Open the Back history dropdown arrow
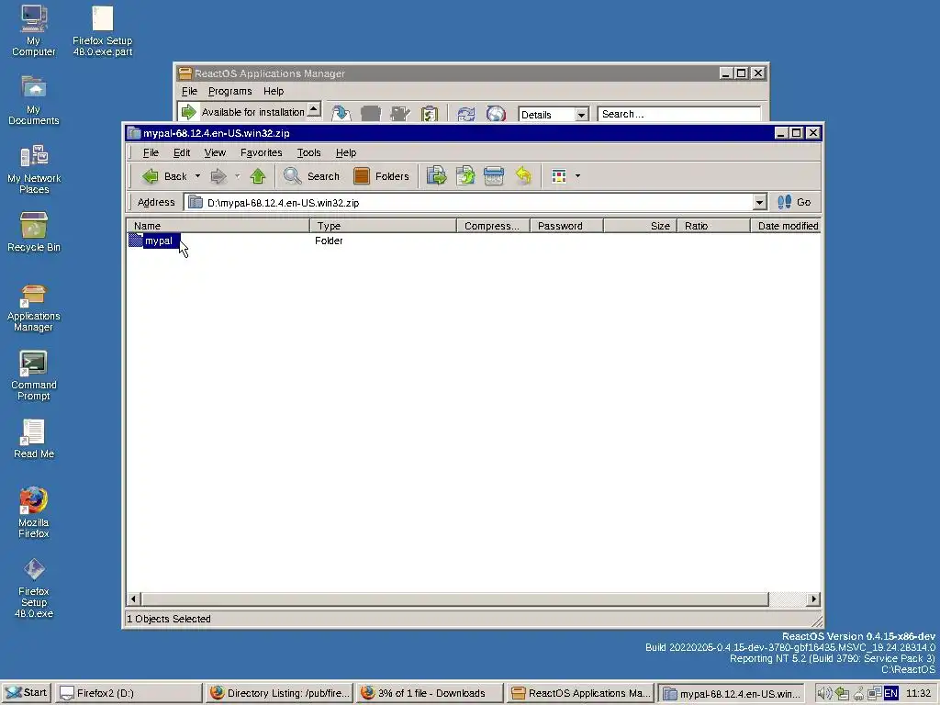The width and height of the screenshot is (940, 705). pyautogui.click(x=198, y=176)
